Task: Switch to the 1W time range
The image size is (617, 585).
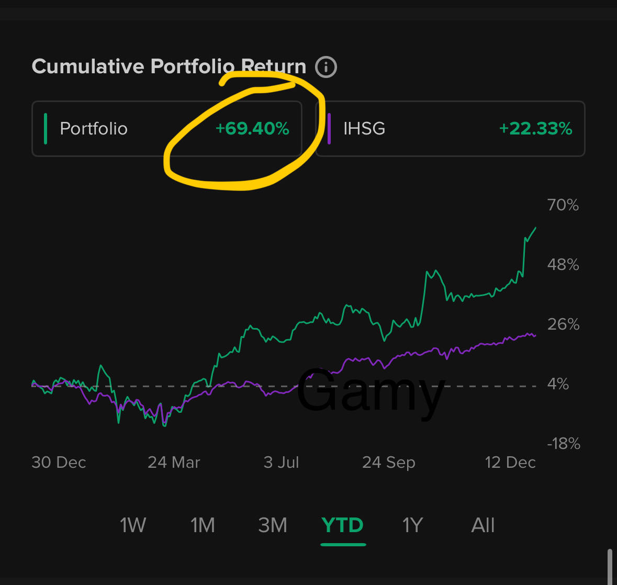Action: [133, 525]
